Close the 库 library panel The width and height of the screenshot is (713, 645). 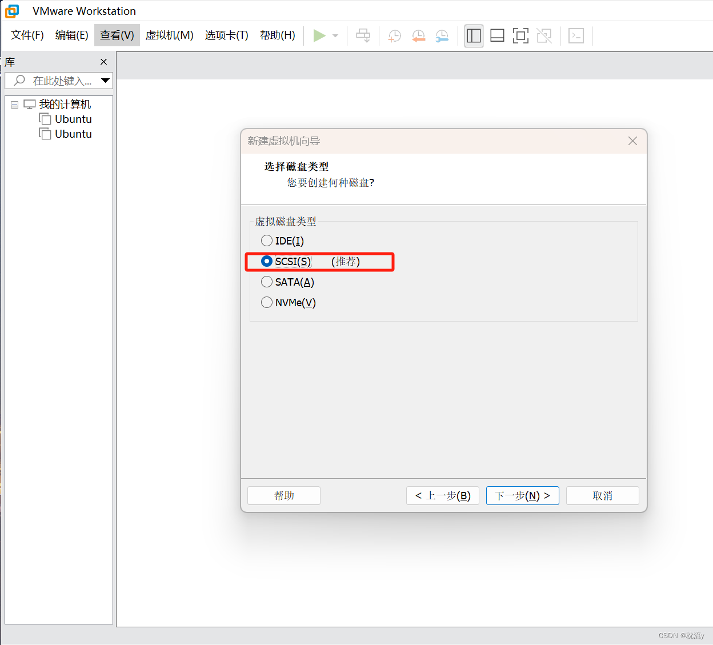103,62
